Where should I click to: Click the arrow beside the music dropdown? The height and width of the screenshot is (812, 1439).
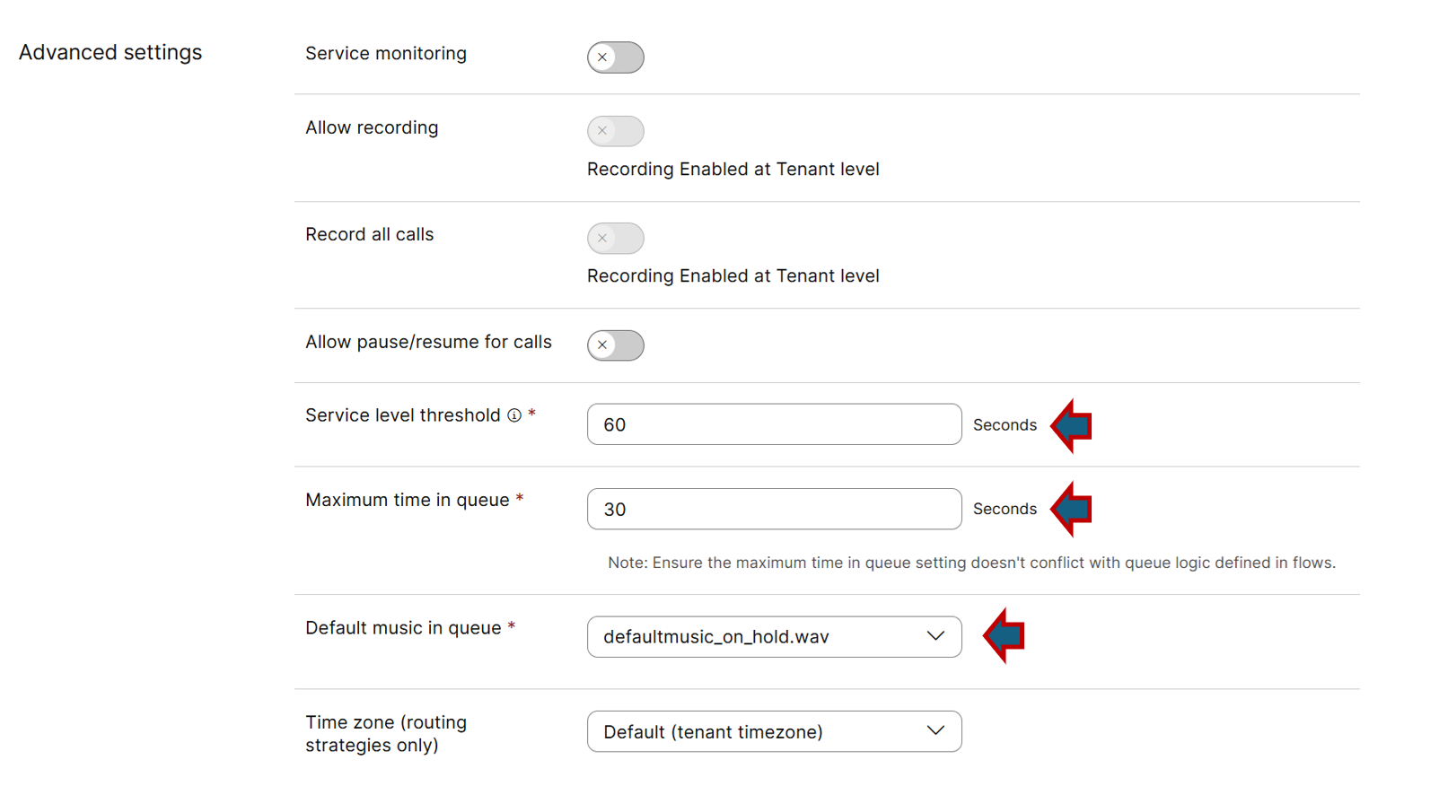click(1005, 636)
